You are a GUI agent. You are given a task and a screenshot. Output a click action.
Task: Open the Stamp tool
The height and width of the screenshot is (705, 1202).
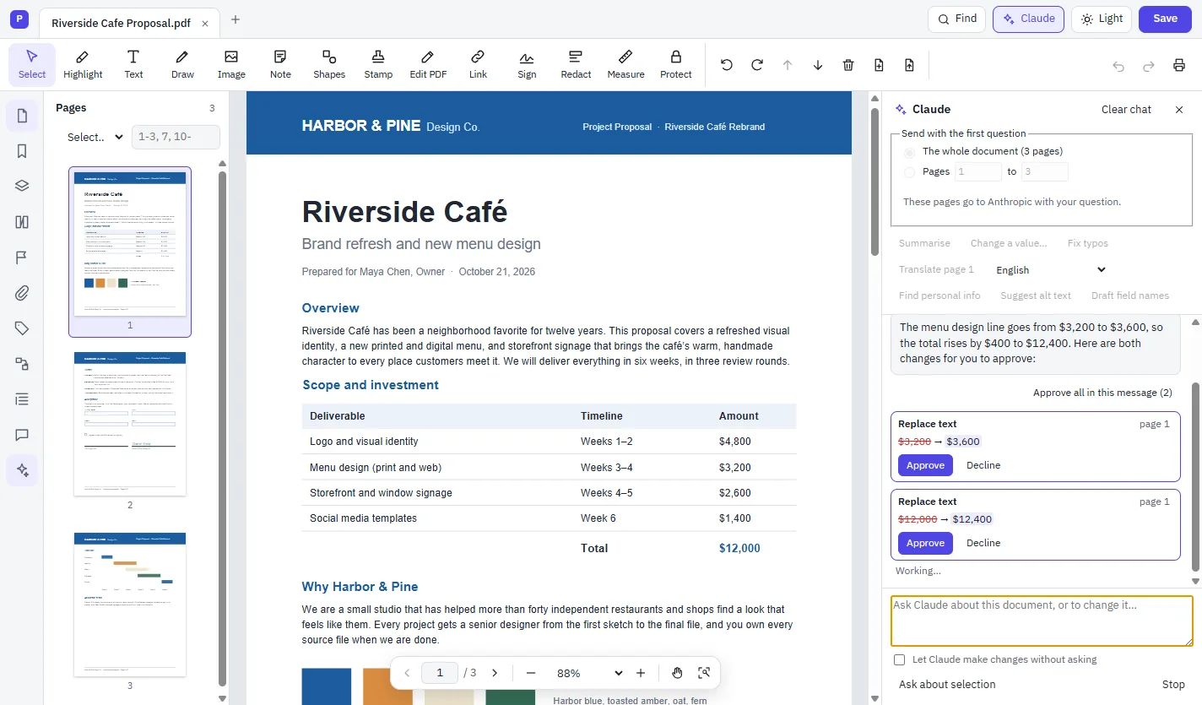tap(378, 65)
